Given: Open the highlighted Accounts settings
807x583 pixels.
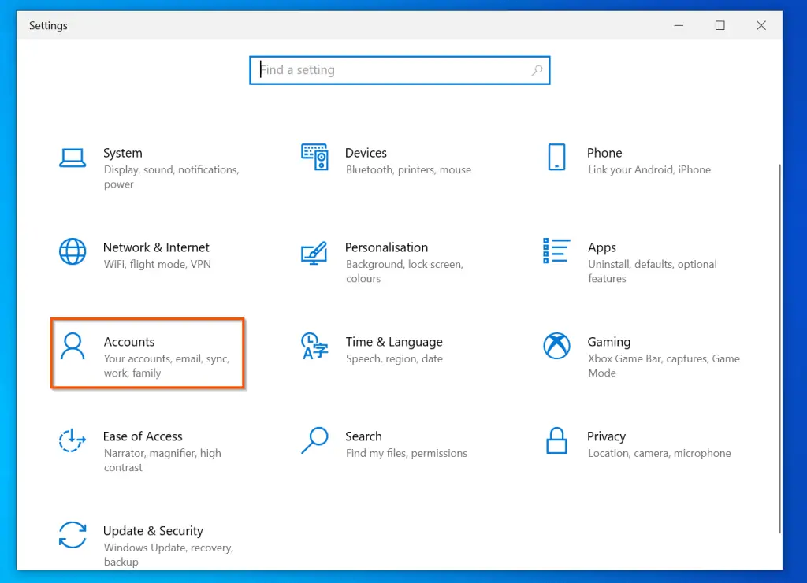Looking at the screenshot, I should pyautogui.click(x=147, y=353).
